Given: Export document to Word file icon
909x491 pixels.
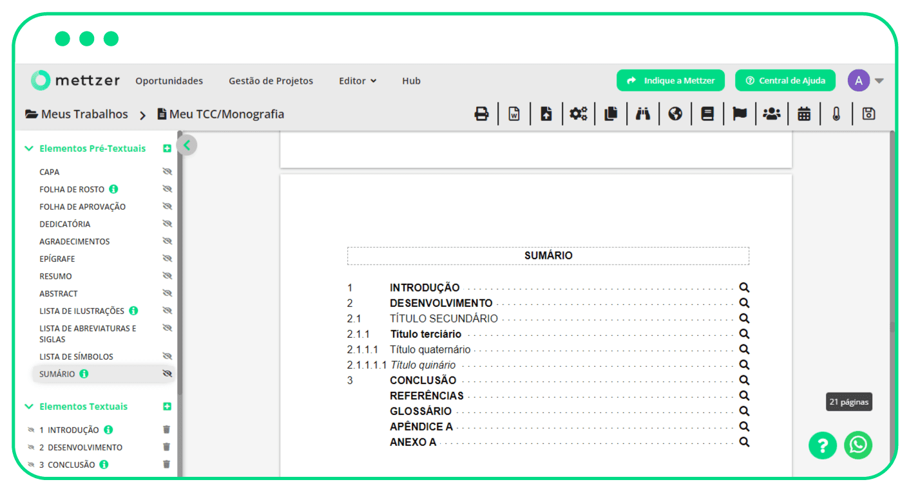Looking at the screenshot, I should (x=514, y=114).
